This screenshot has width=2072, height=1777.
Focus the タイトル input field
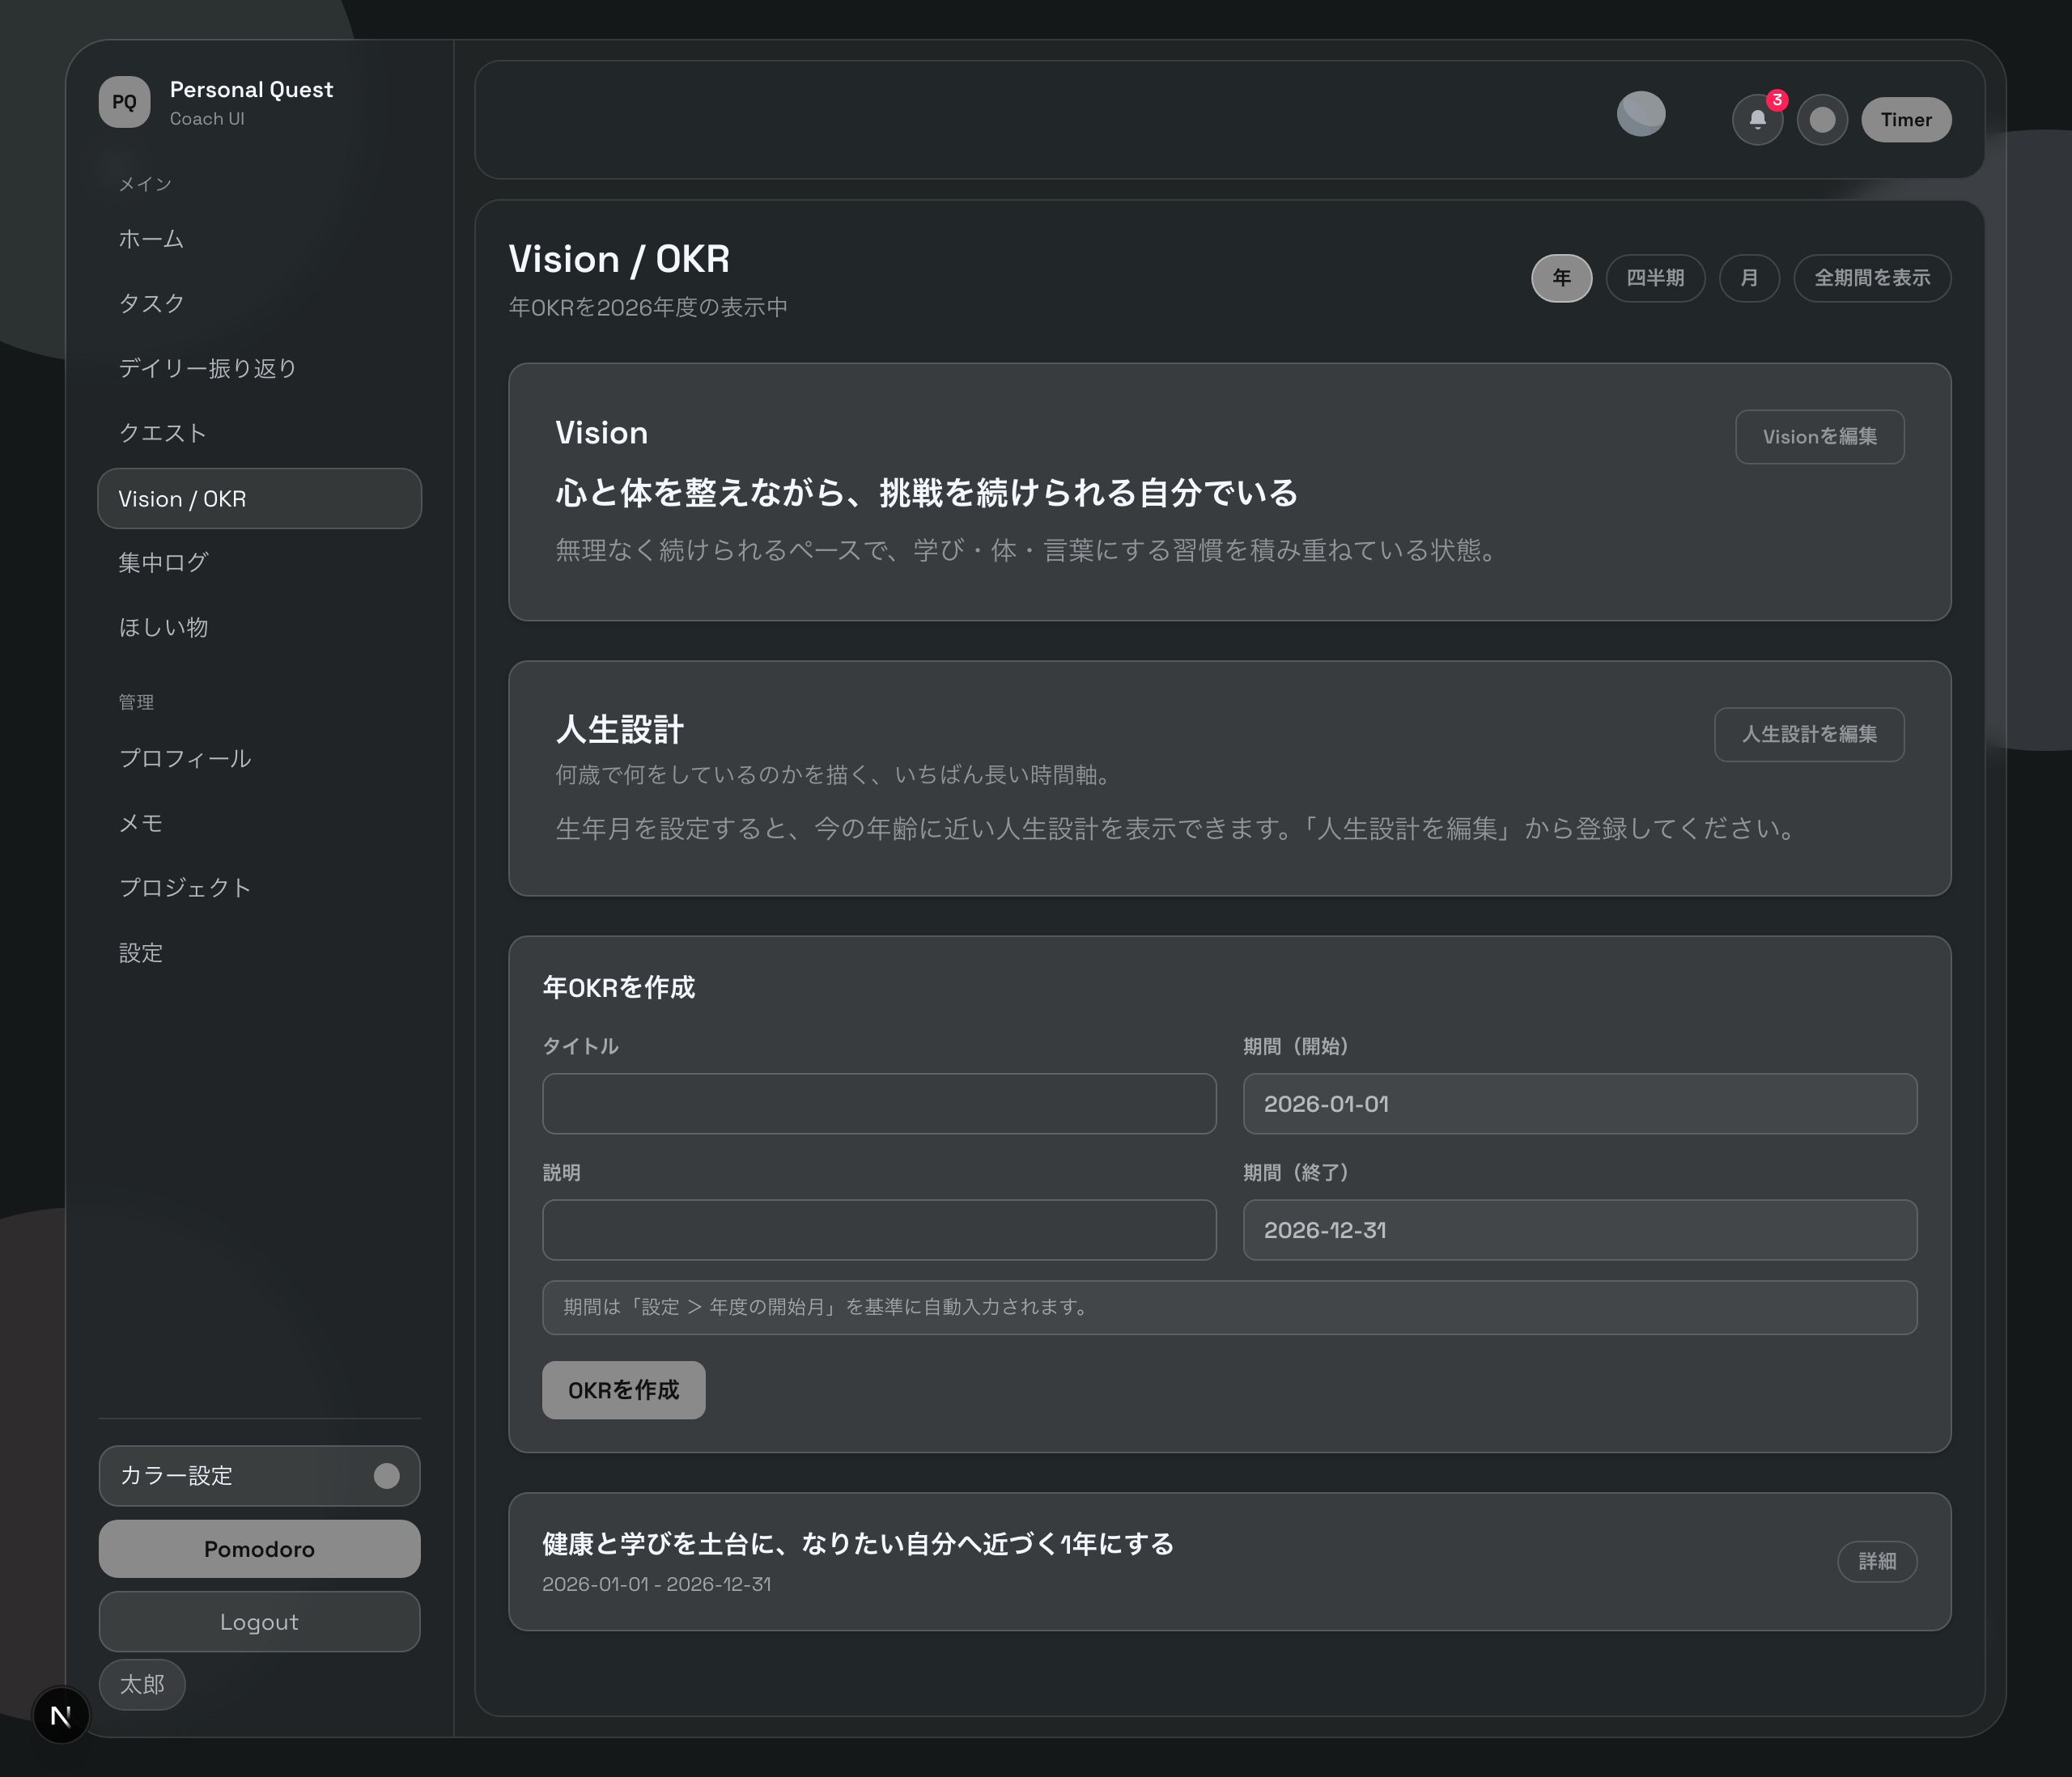click(879, 1104)
